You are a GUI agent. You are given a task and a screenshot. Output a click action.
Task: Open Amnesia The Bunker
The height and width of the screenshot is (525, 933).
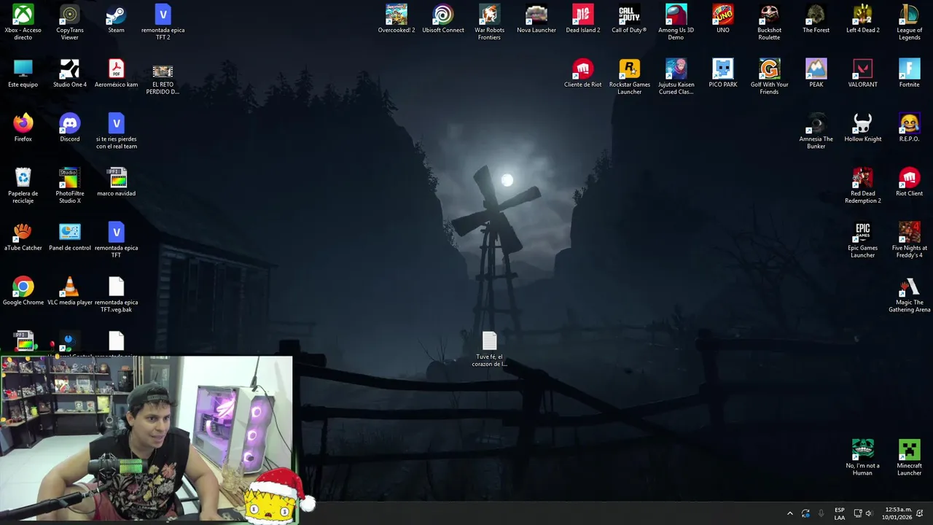[816, 123]
